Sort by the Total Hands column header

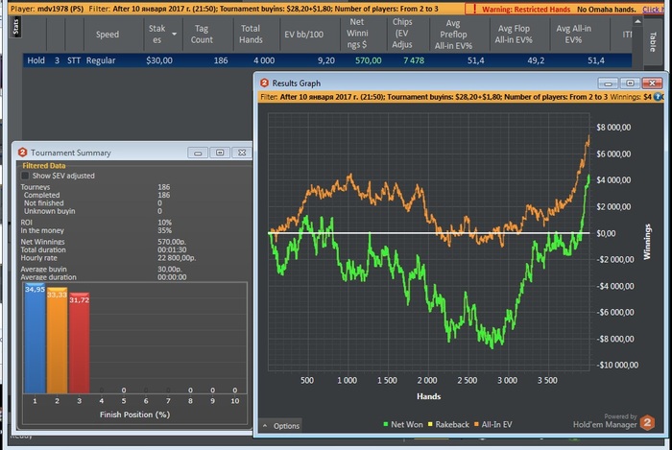(x=251, y=35)
